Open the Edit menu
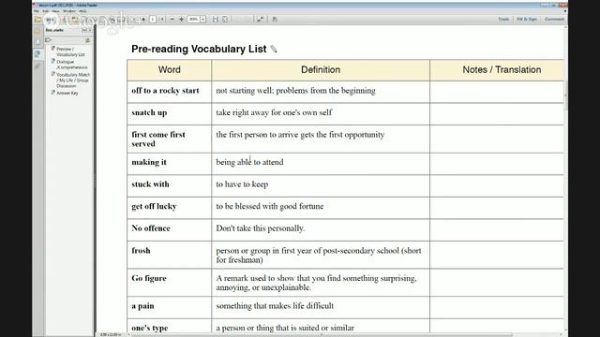 (x=46, y=11)
